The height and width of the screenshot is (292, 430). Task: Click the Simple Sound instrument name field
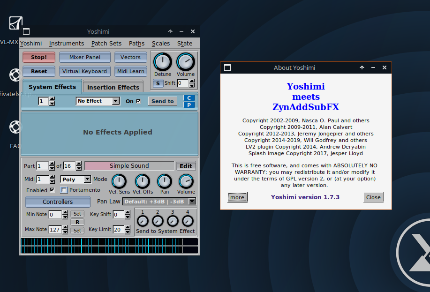tap(129, 165)
